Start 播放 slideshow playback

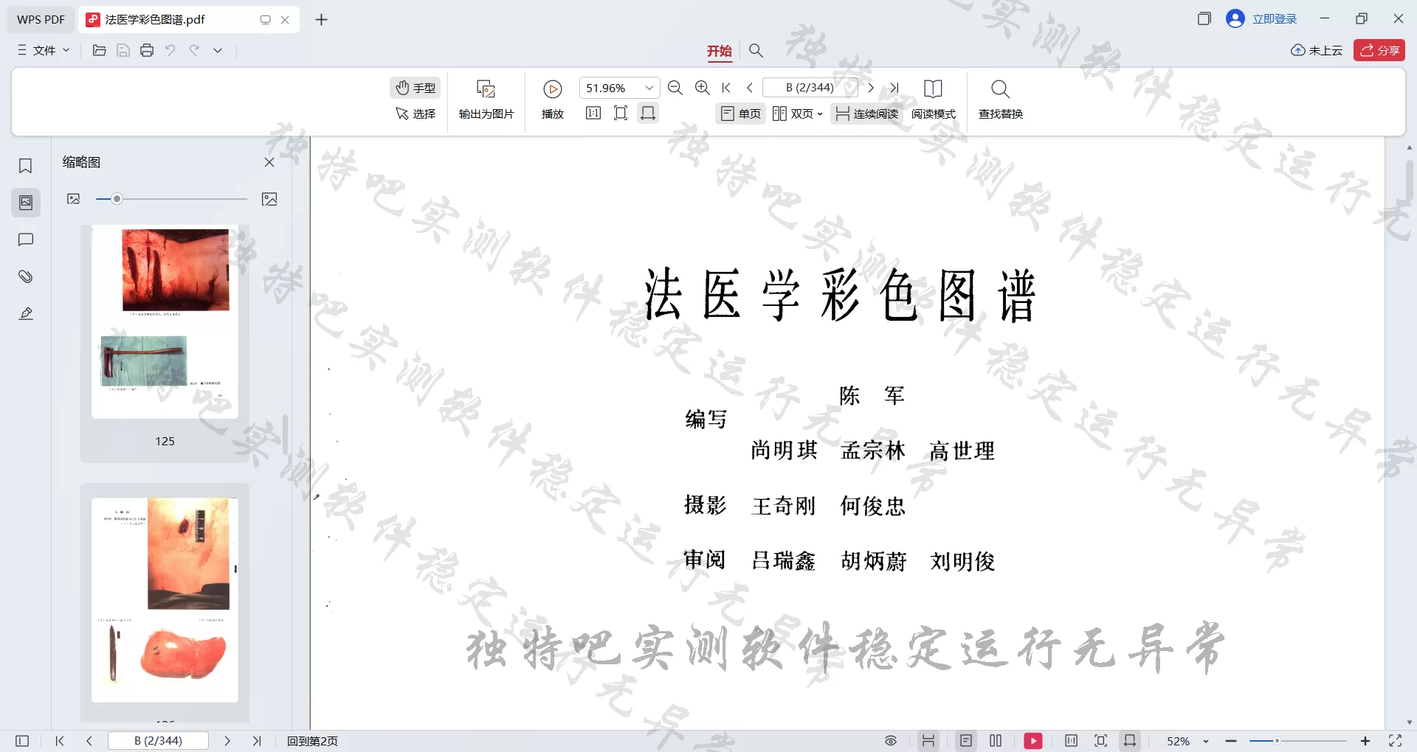point(552,100)
